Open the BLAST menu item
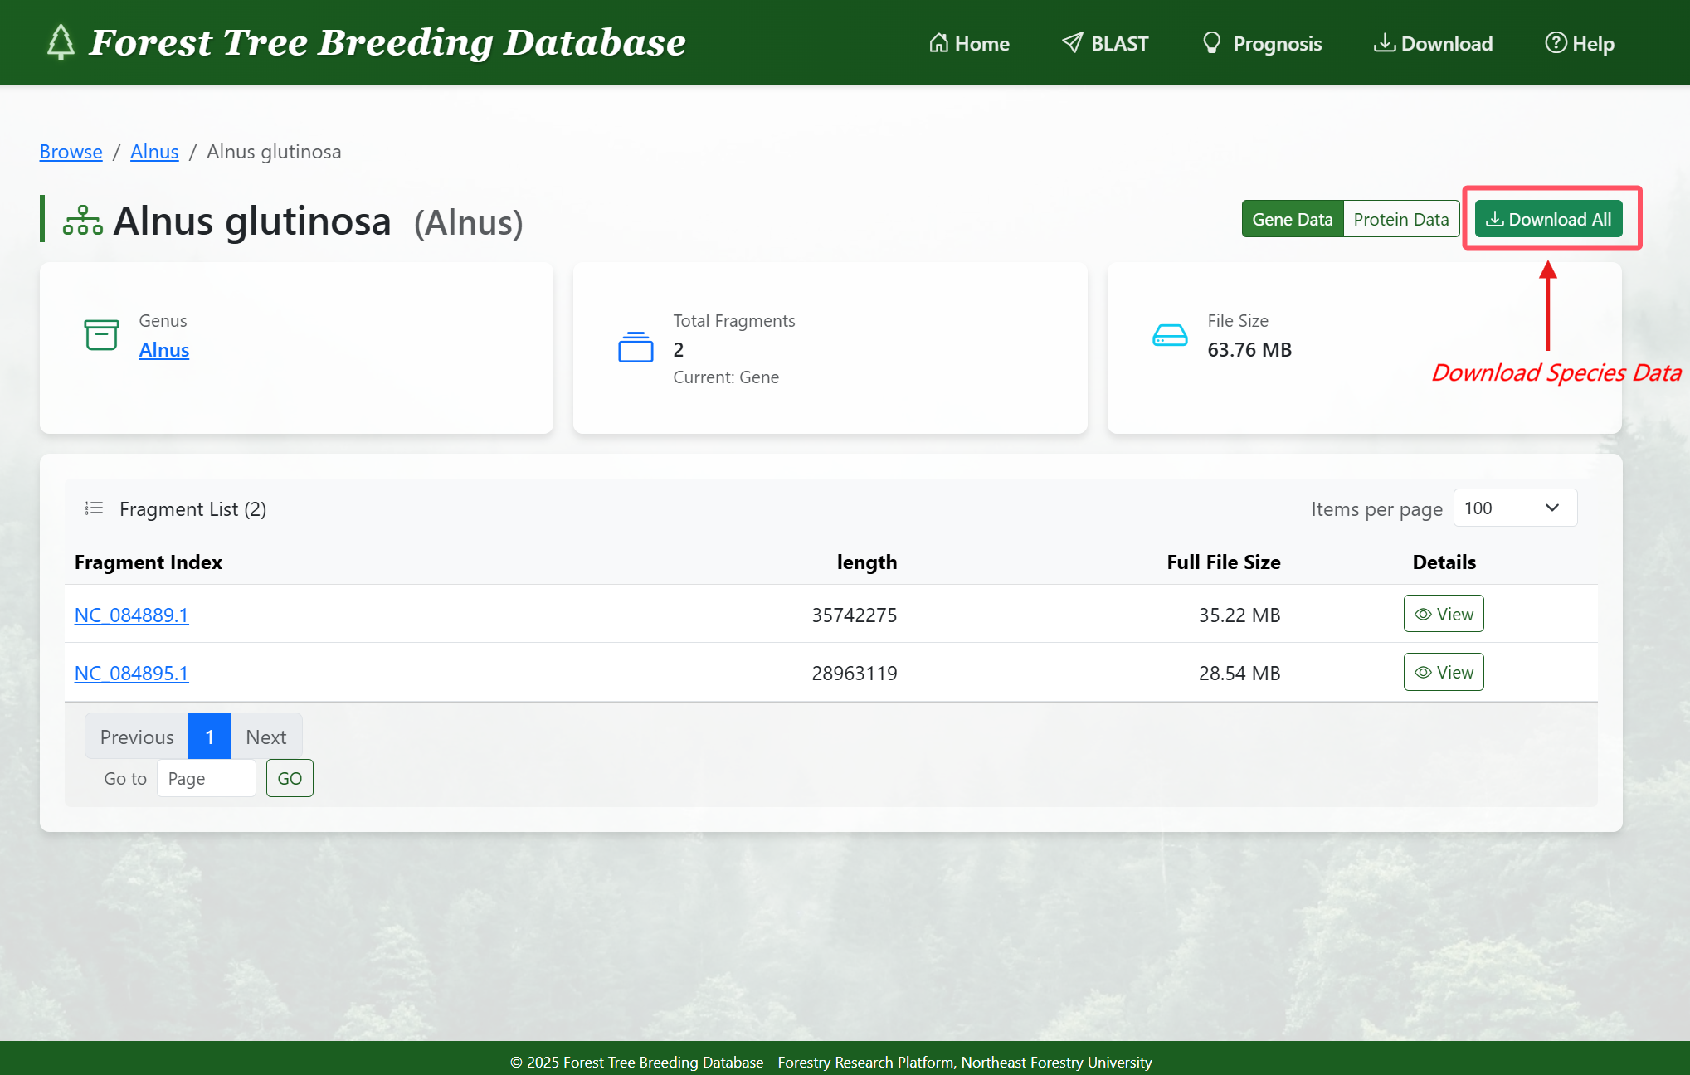The image size is (1690, 1075). tap(1105, 43)
